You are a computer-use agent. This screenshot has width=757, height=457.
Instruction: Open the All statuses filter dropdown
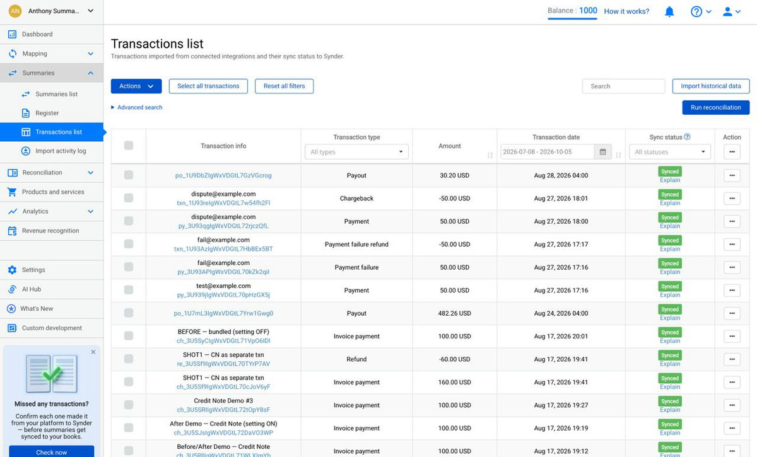670,152
